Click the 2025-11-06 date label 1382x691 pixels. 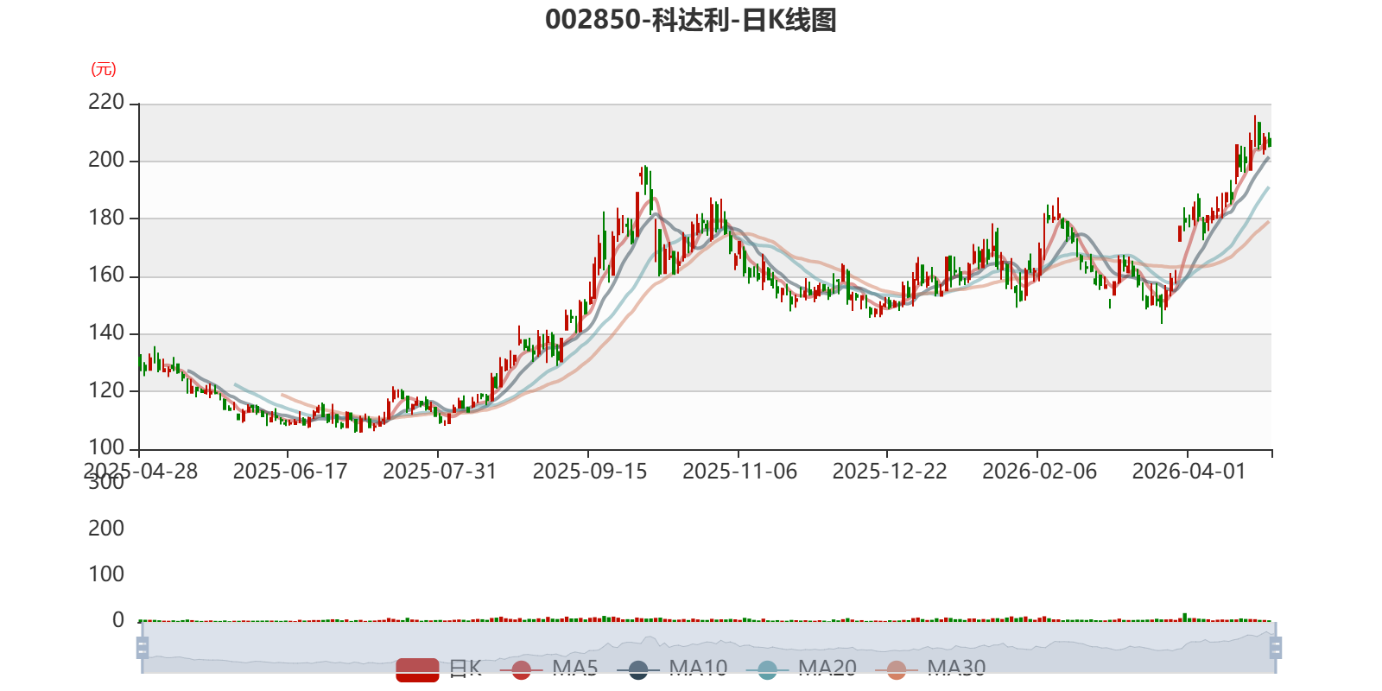pyautogui.click(x=739, y=472)
